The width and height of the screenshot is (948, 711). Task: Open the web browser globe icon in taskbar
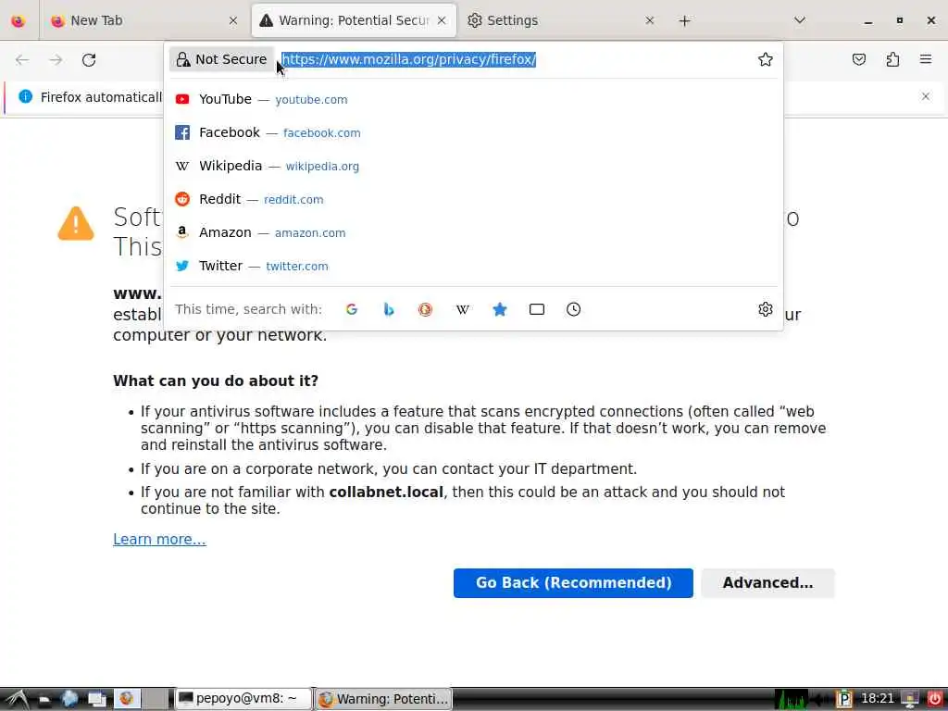point(69,699)
